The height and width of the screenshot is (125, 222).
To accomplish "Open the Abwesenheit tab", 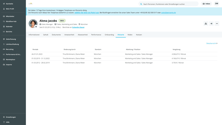I will 83,35.
